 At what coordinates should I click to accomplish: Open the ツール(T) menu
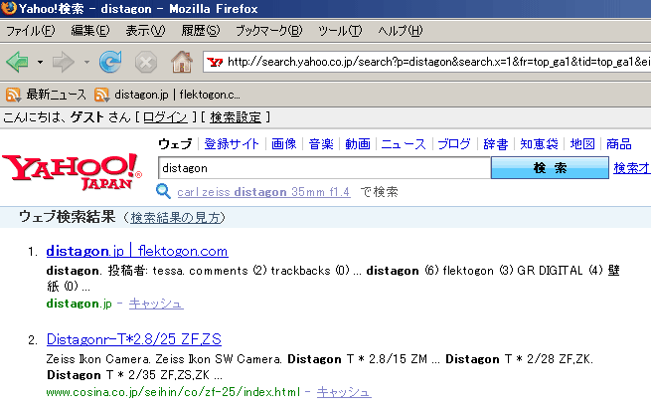[x=340, y=30]
